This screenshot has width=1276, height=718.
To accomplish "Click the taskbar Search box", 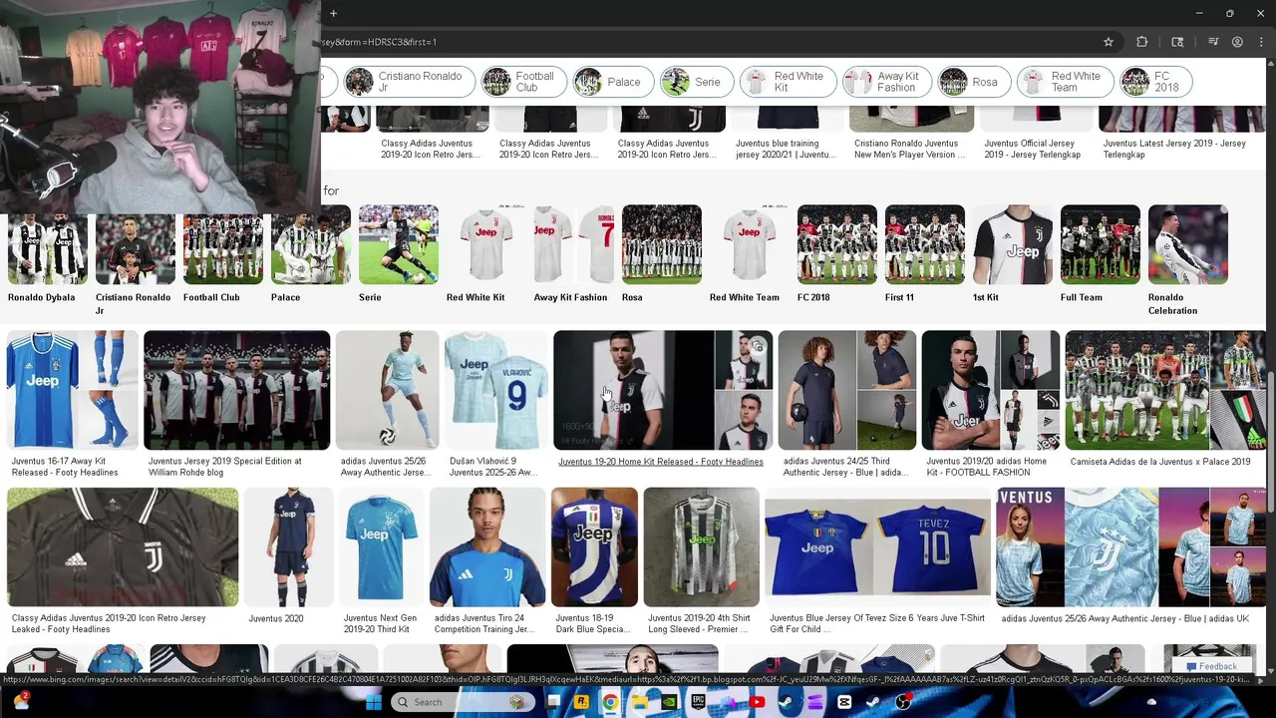I will [463, 702].
